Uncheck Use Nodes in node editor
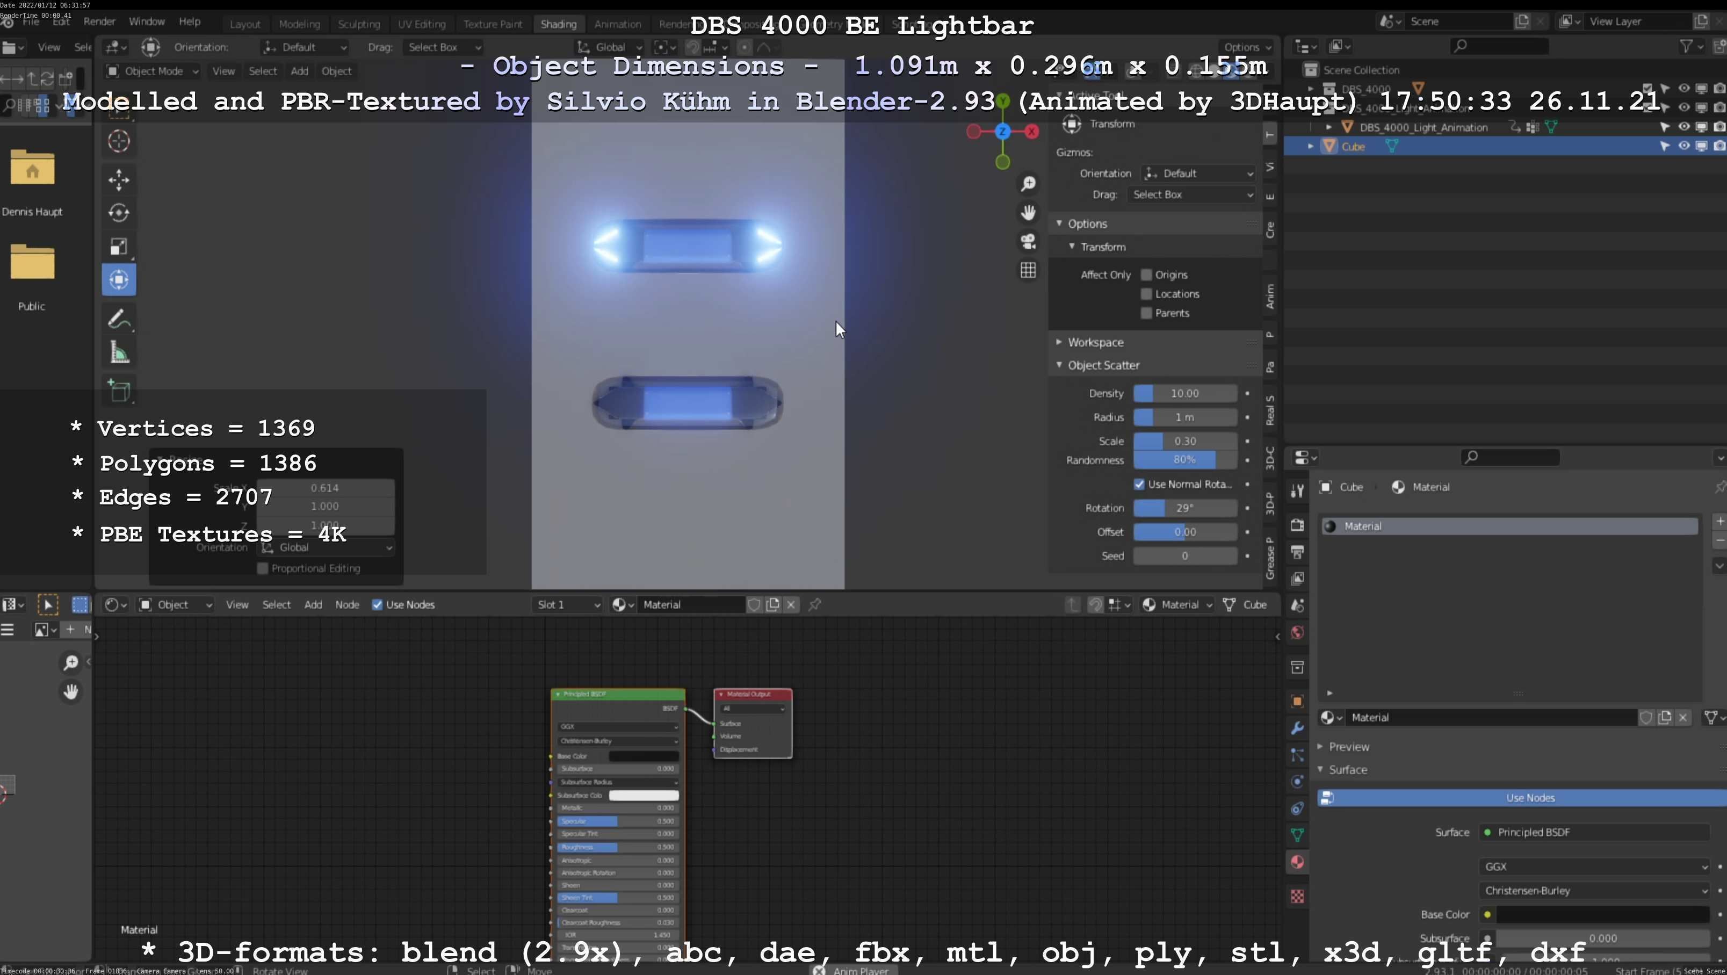The height and width of the screenshot is (975, 1727). tap(378, 604)
